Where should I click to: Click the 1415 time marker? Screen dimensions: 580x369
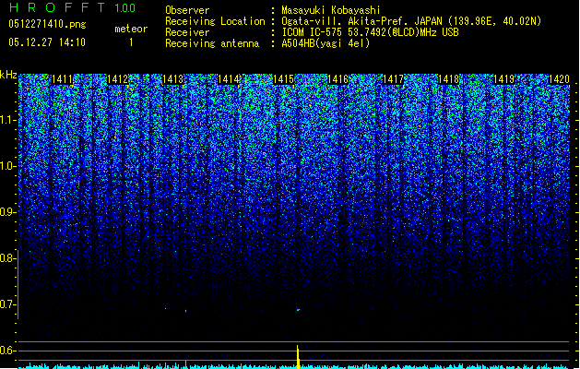pos(283,79)
